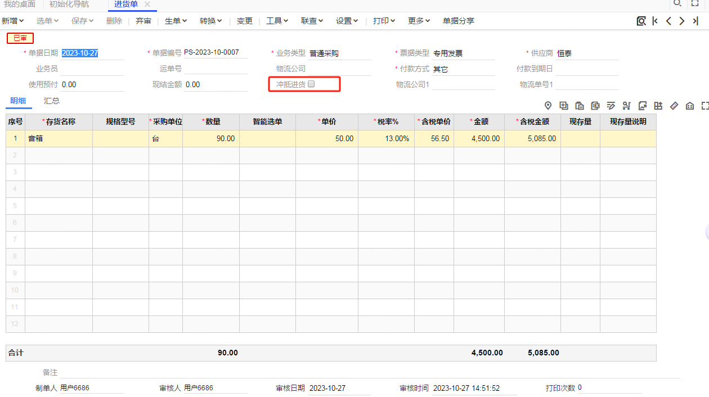Click the 单据编号 field
709x397 pixels.
point(216,53)
